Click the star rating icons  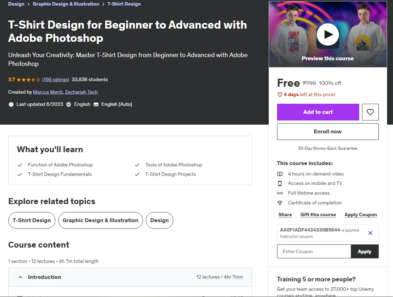coord(28,80)
